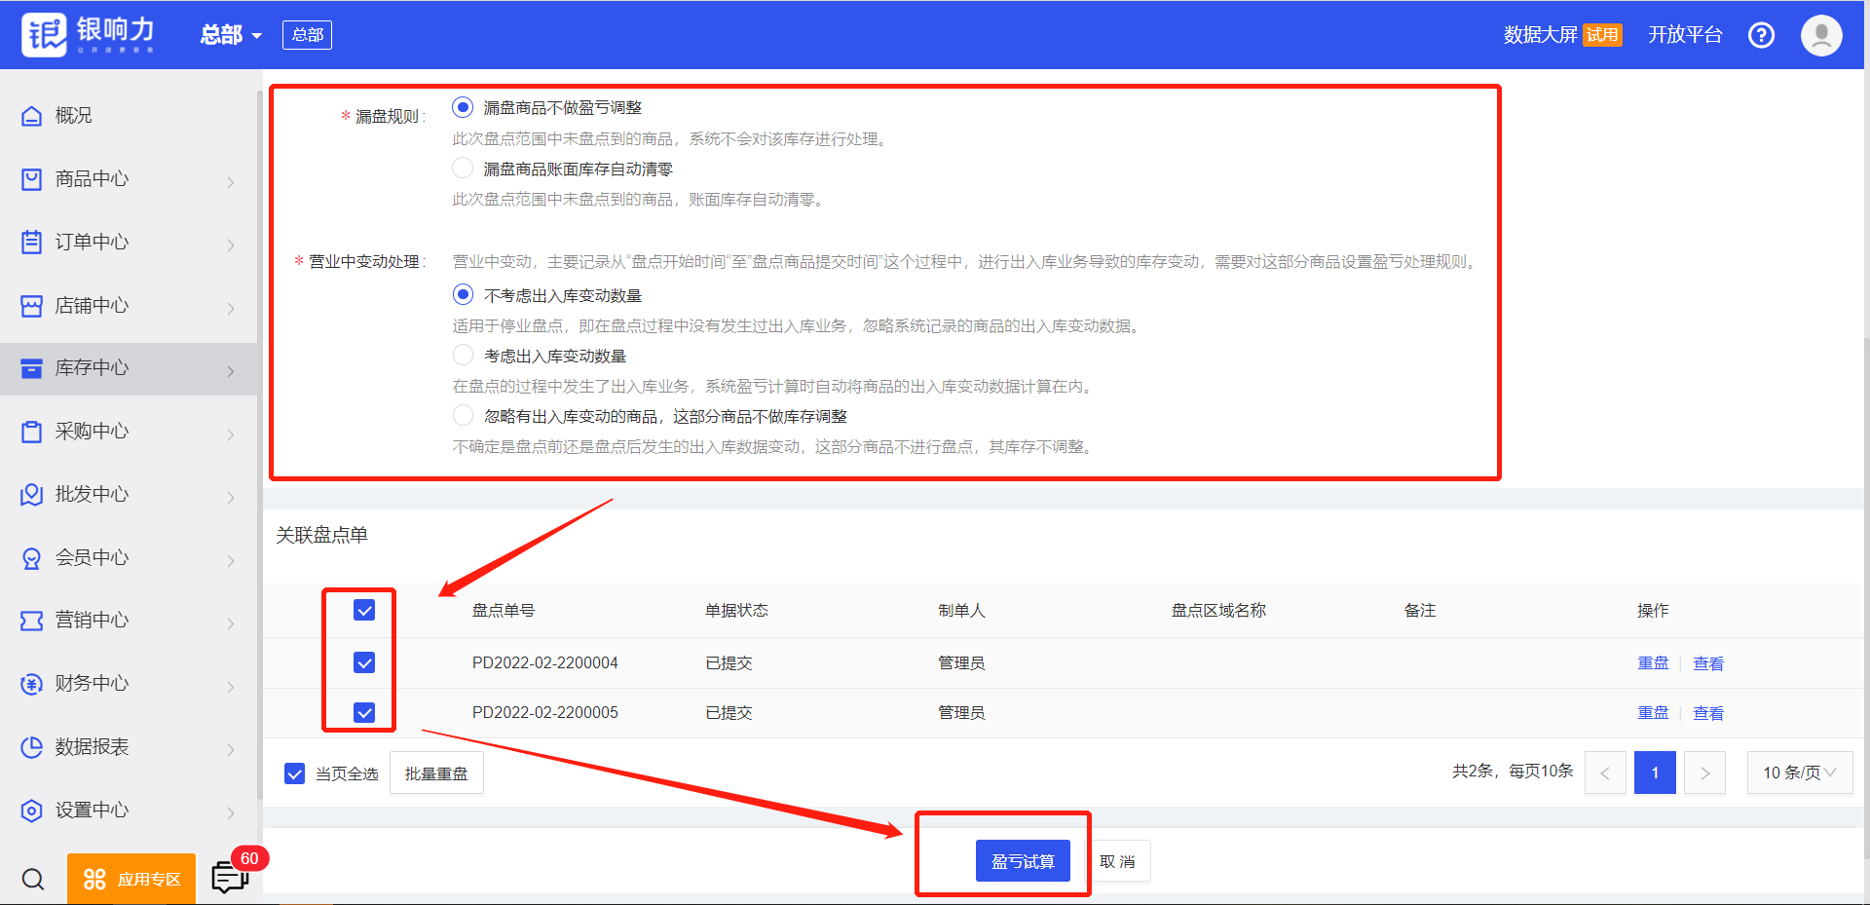Toggle the 当页全选 checkbox

tap(294, 773)
